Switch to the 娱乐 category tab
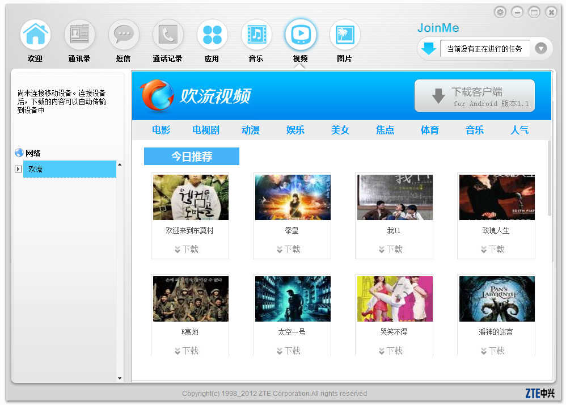The image size is (566, 405). (295, 130)
